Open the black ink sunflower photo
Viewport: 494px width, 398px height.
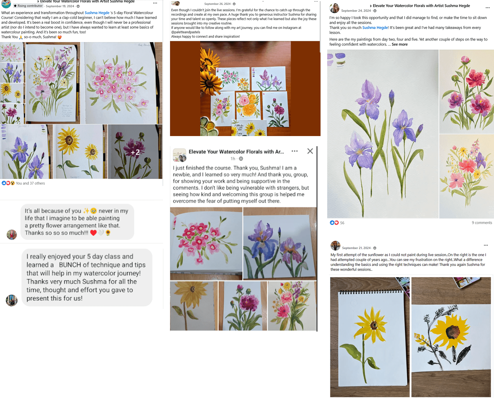click(451, 337)
